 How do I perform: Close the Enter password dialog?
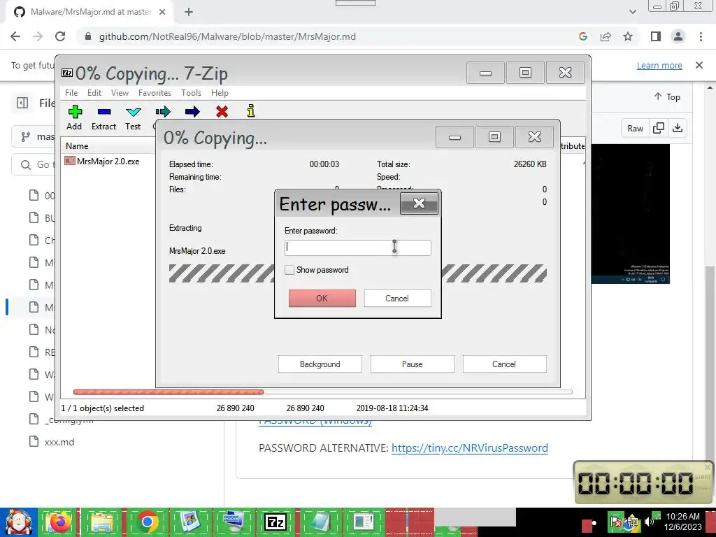(420, 203)
